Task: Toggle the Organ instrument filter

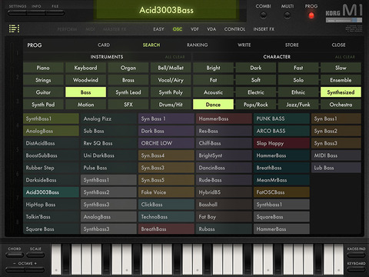Action: 128,68
